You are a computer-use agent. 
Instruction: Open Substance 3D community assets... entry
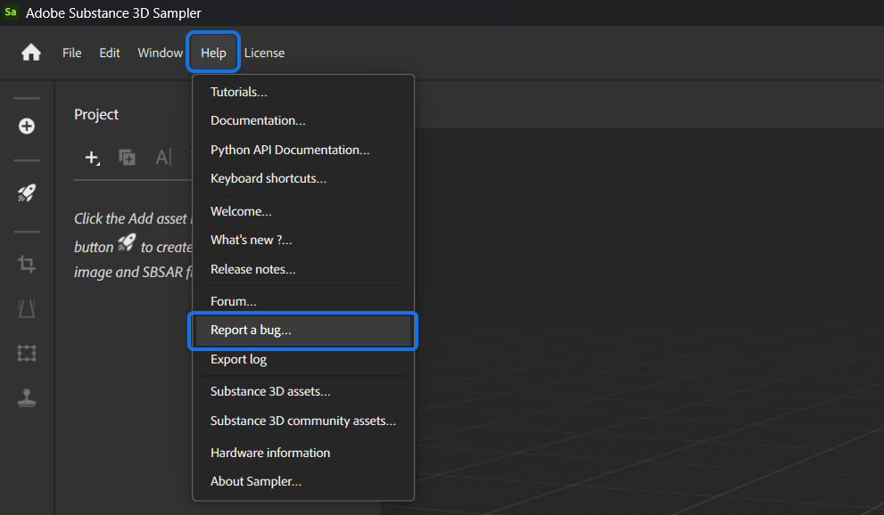(x=303, y=421)
